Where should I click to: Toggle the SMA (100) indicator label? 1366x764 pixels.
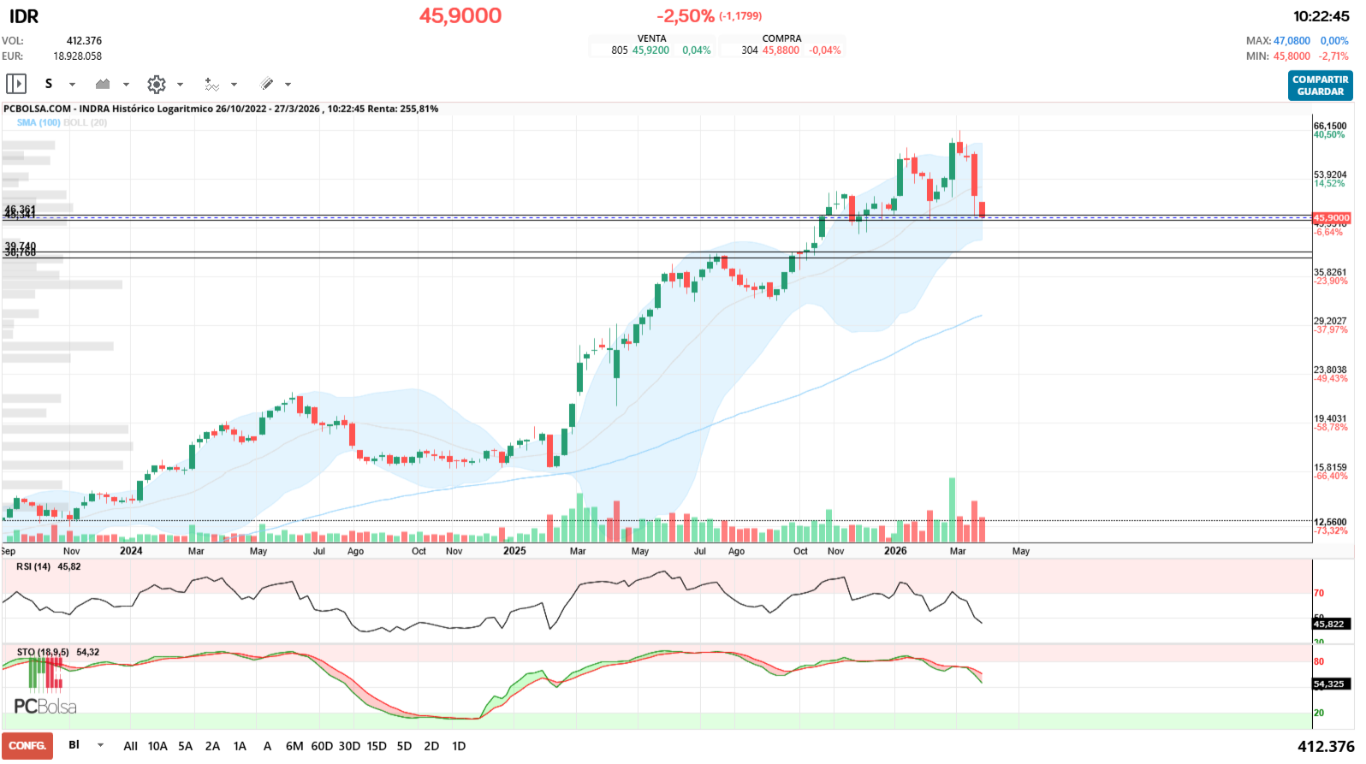point(39,122)
